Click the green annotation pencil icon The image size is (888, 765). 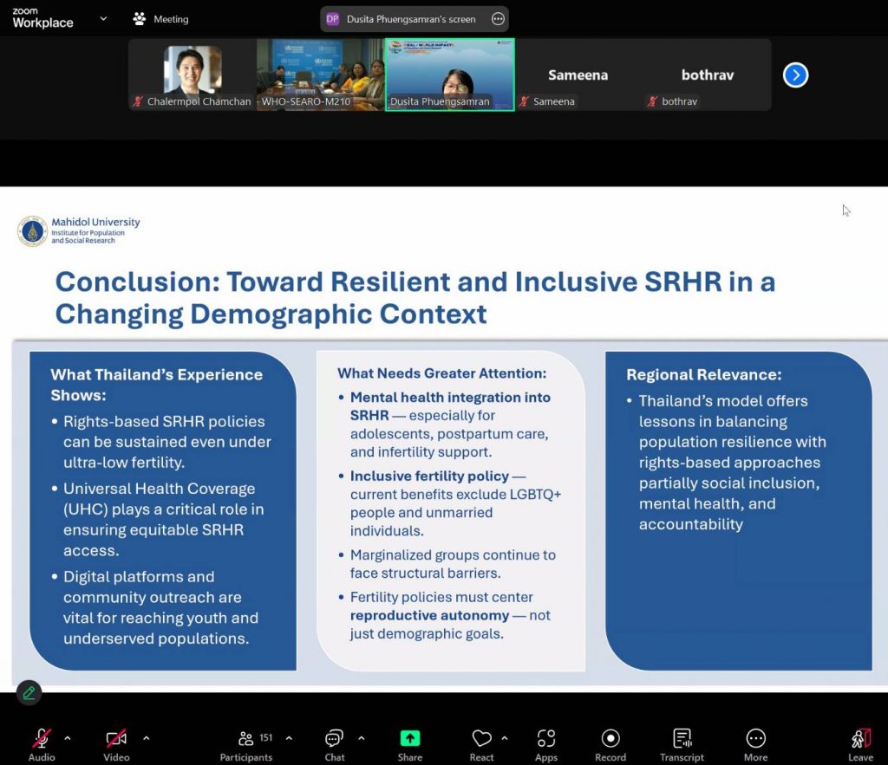(x=29, y=692)
